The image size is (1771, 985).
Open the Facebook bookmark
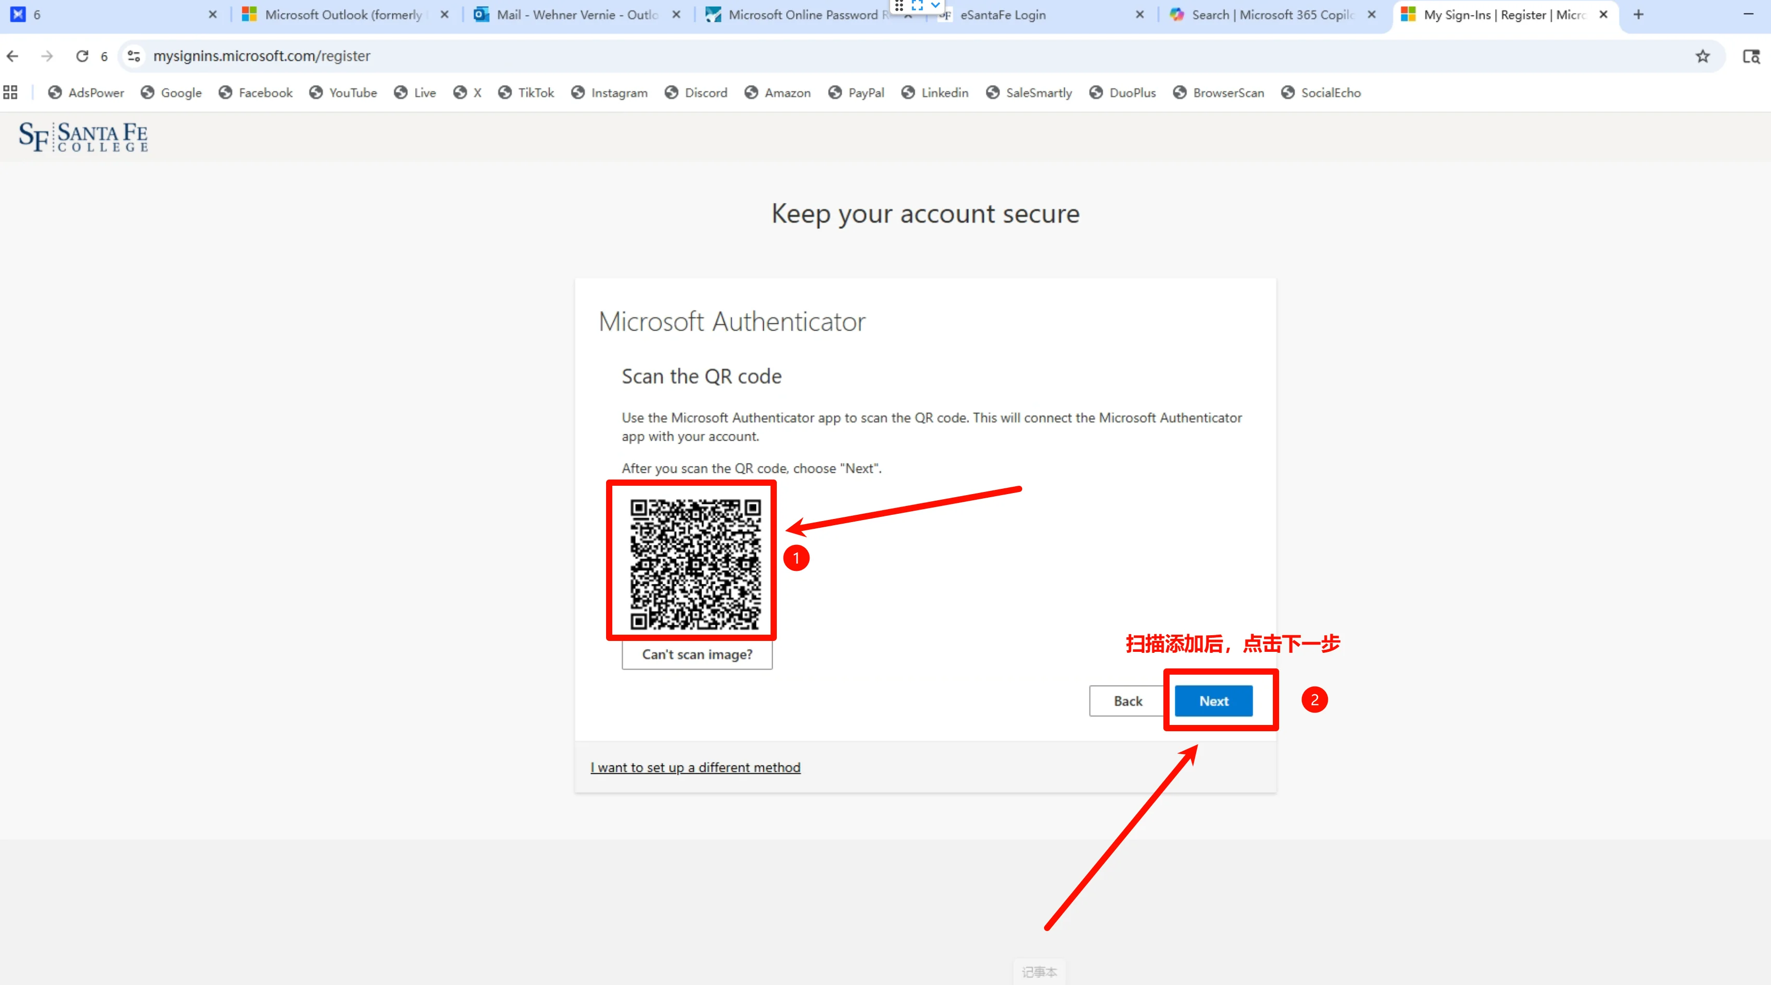point(255,92)
